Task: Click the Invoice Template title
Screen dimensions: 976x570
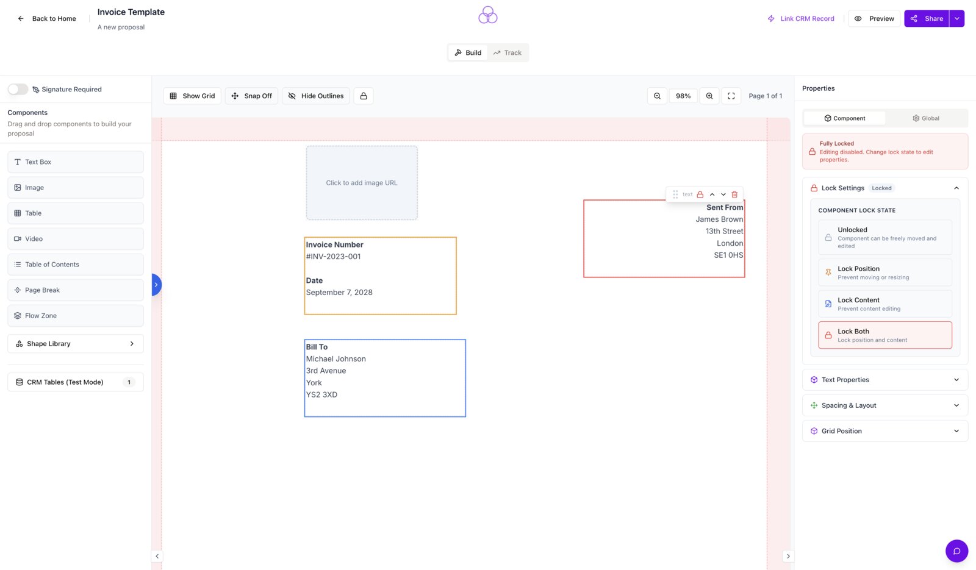Action: [131, 12]
